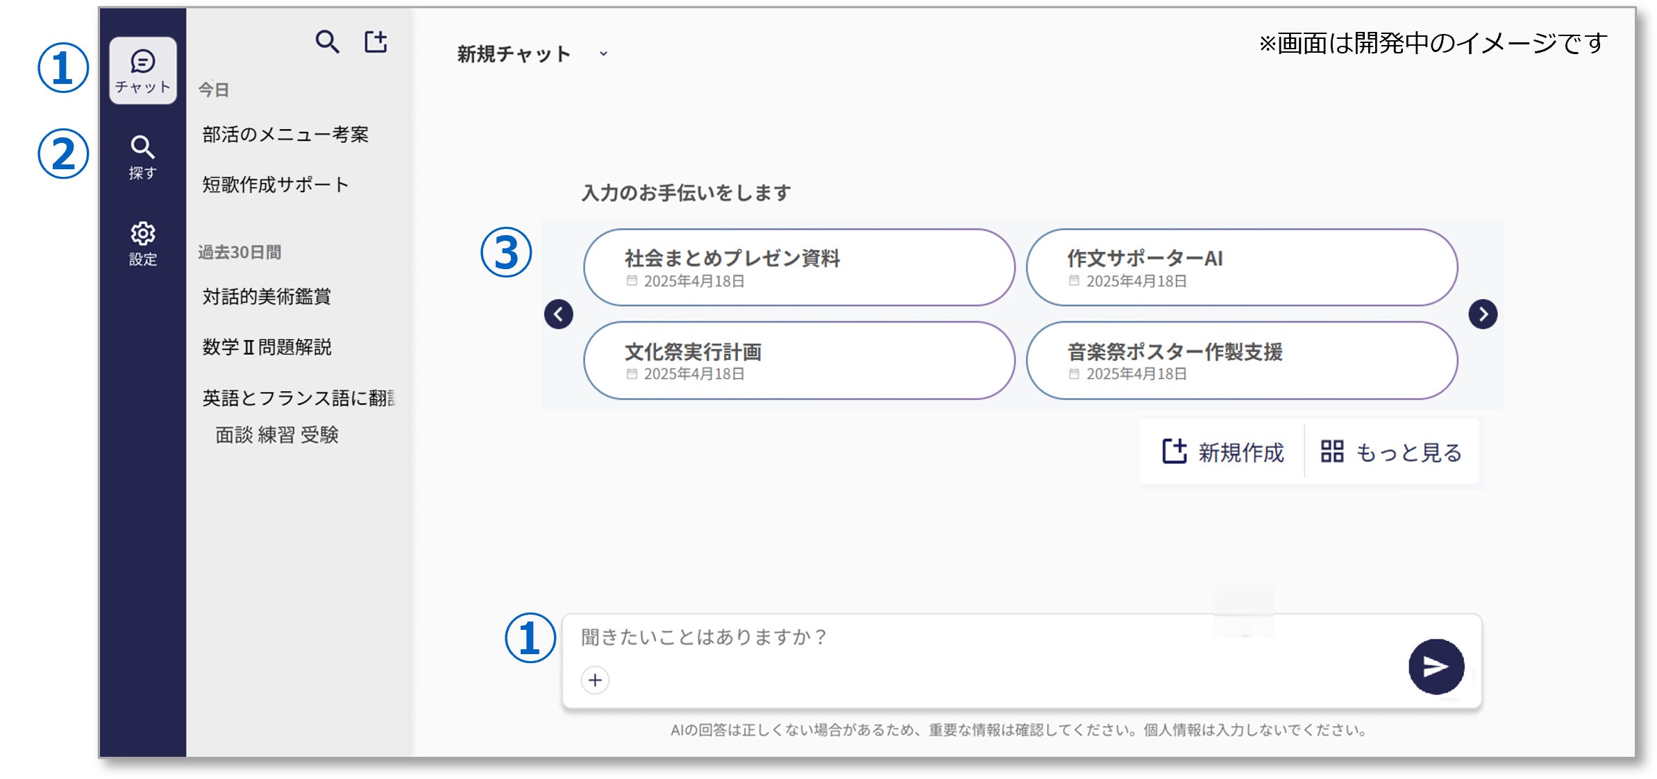The height and width of the screenshot is (779, 1657).
Task: Show next prompt cards with right arrow
Action: pos(1482,314)
